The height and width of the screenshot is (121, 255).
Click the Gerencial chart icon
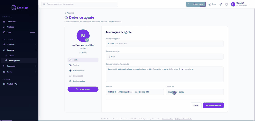pos(4,66)
